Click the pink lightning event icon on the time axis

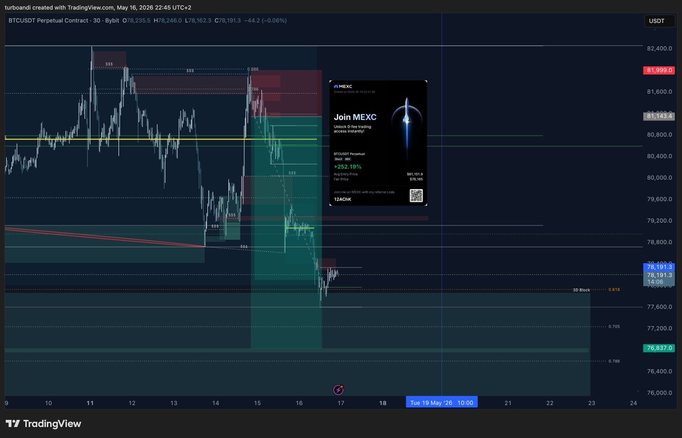(x=338, y=390)
